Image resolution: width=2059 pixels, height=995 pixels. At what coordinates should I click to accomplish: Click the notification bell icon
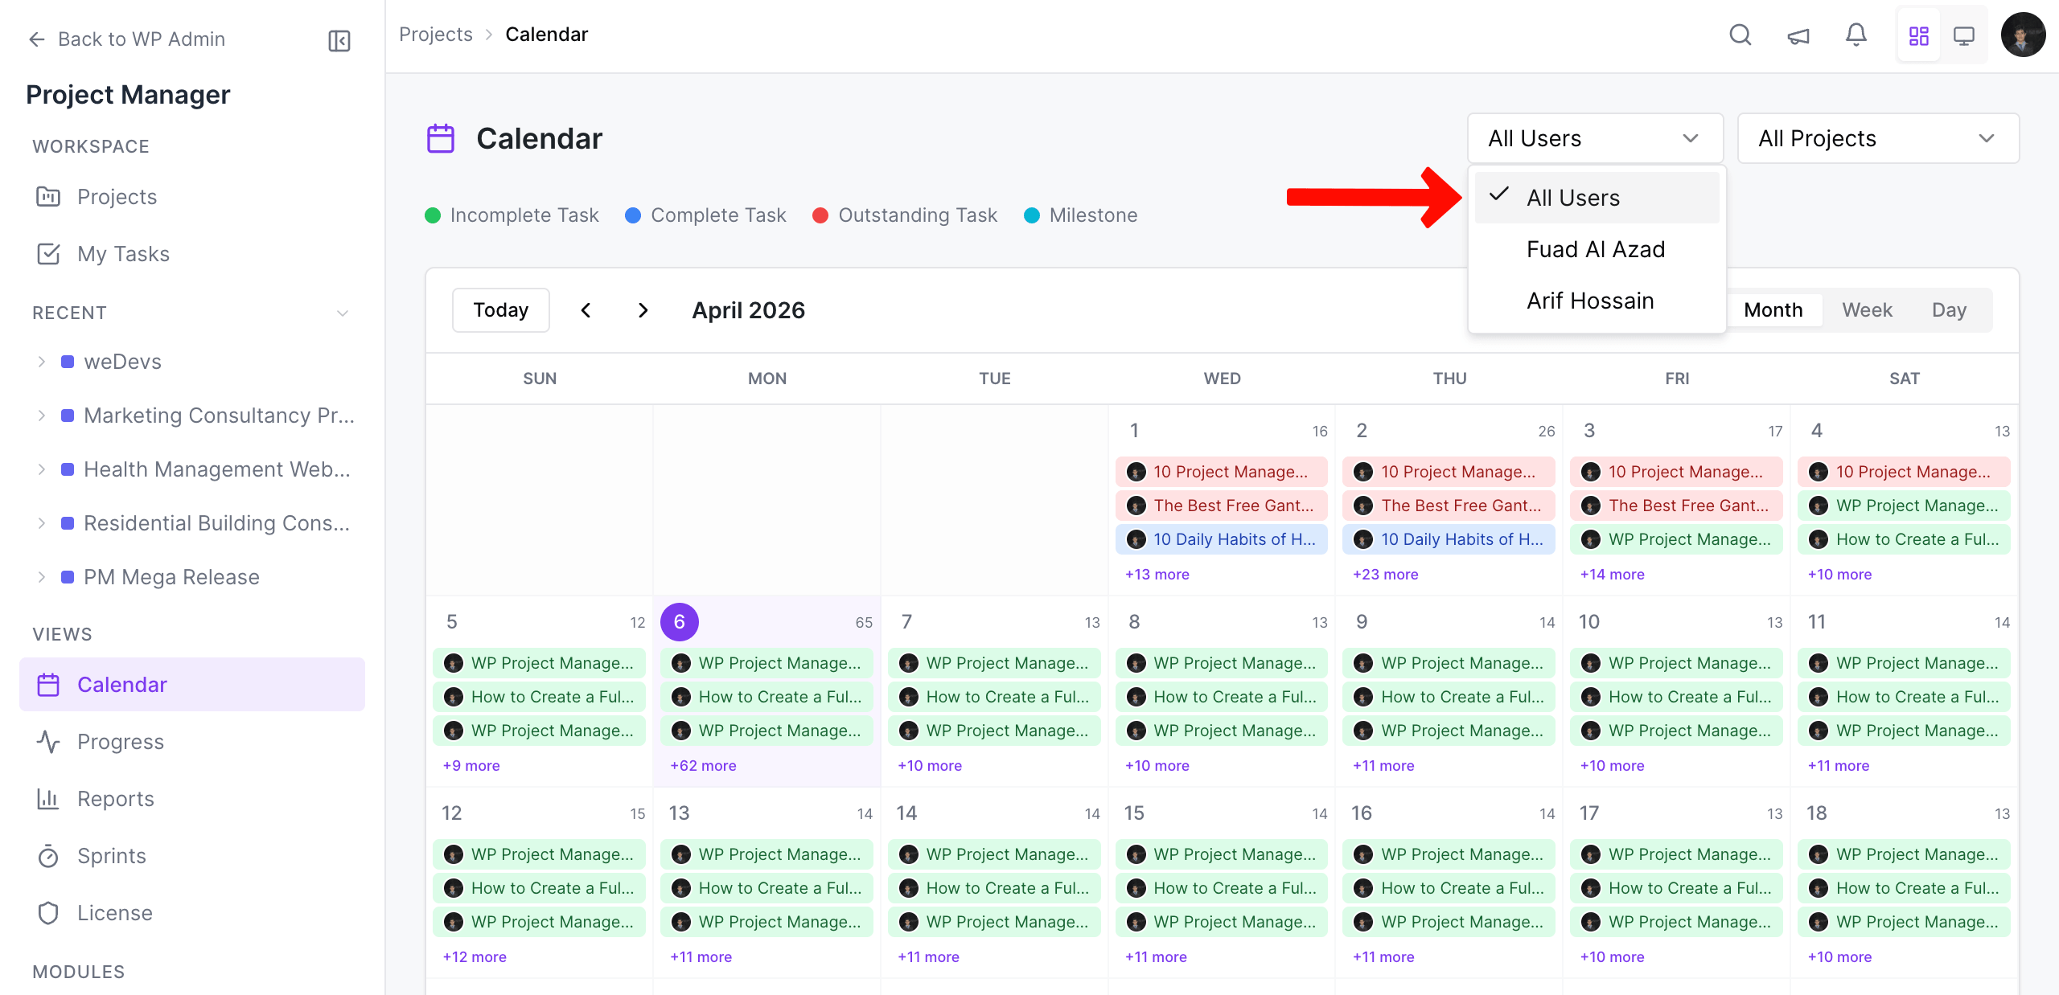[x=1856, y=35]
